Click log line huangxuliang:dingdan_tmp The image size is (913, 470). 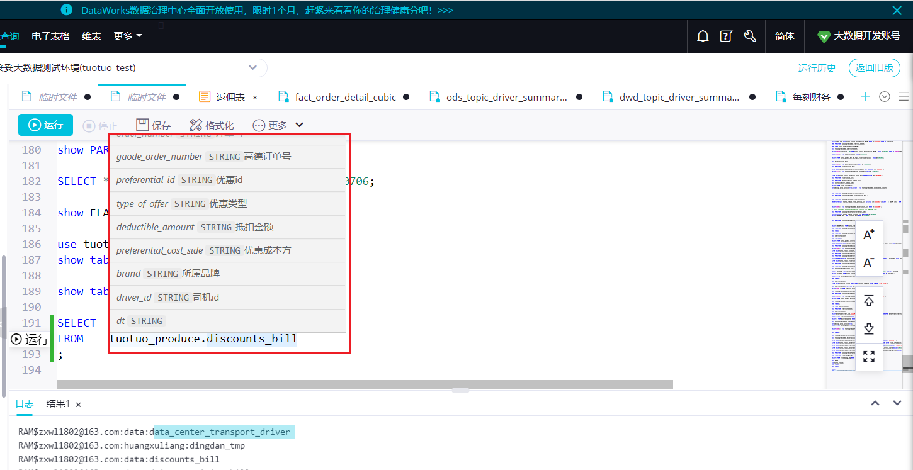click(x=132, y=445)
